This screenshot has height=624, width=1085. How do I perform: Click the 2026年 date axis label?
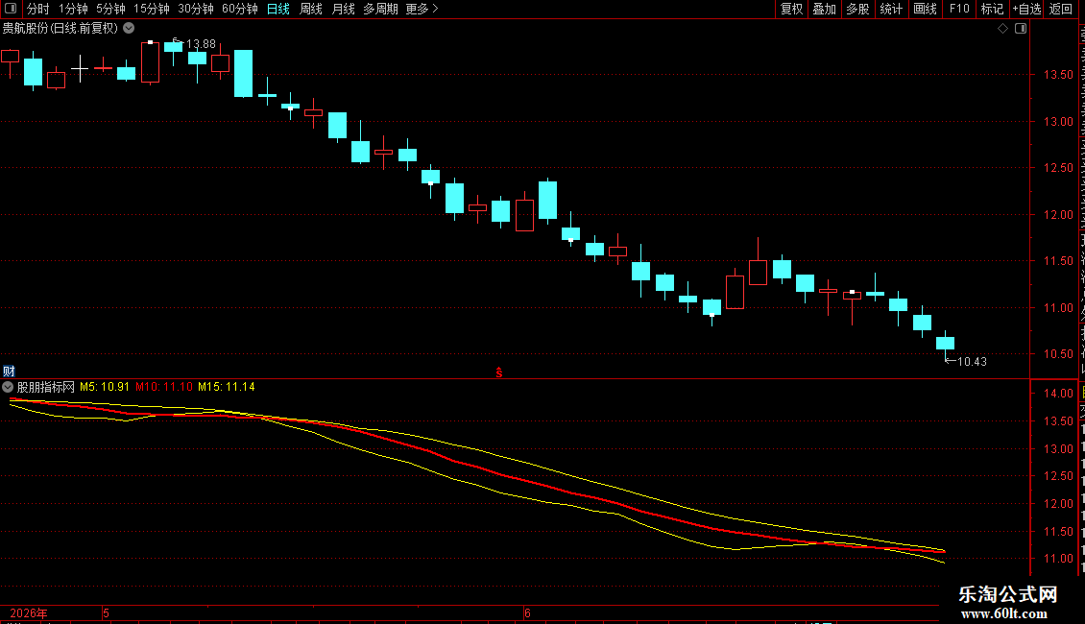[29, 612]
